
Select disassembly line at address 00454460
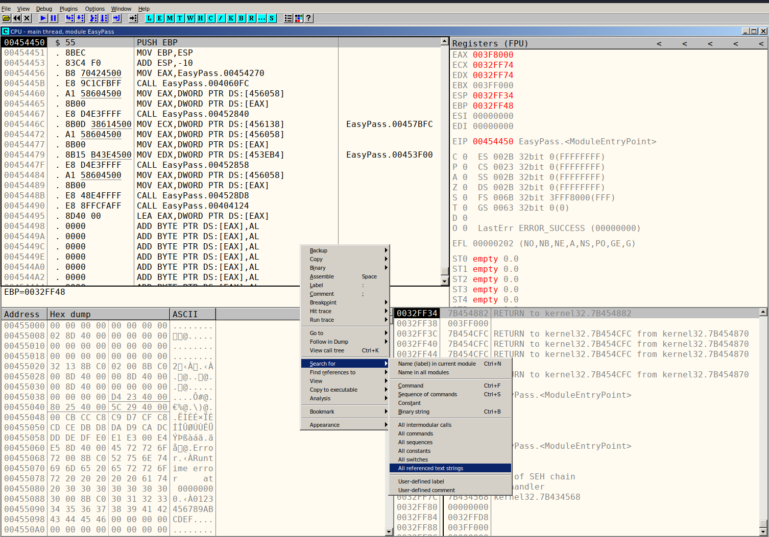pyautogui.click(x=221, y=93)
